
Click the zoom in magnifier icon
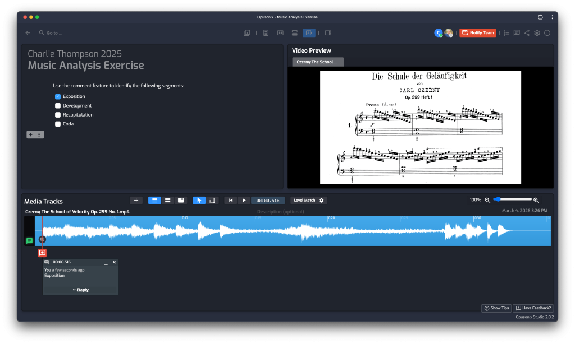pyautogui.click(x=536, y=200)
